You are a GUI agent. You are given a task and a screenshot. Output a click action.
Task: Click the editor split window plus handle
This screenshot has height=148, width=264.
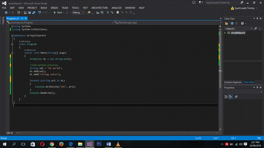point(220,26)
